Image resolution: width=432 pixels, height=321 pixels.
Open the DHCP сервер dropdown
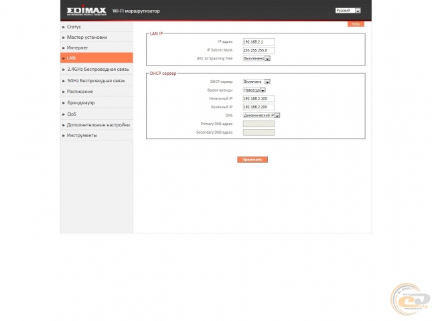pyautogui.click(x=257, y=82)
